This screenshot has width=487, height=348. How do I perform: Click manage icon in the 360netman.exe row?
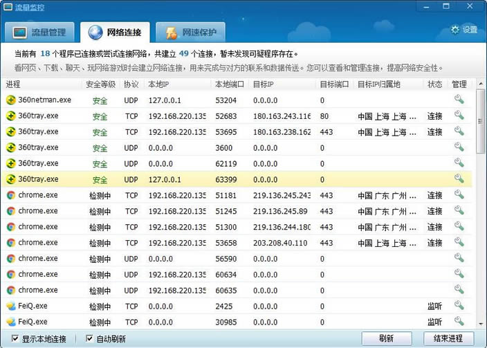click(459, 100)
